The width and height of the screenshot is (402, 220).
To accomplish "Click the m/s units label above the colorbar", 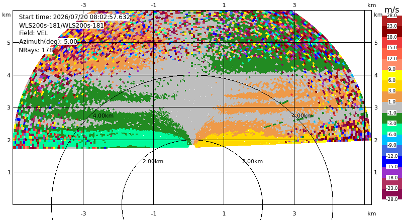I will 392,10.
